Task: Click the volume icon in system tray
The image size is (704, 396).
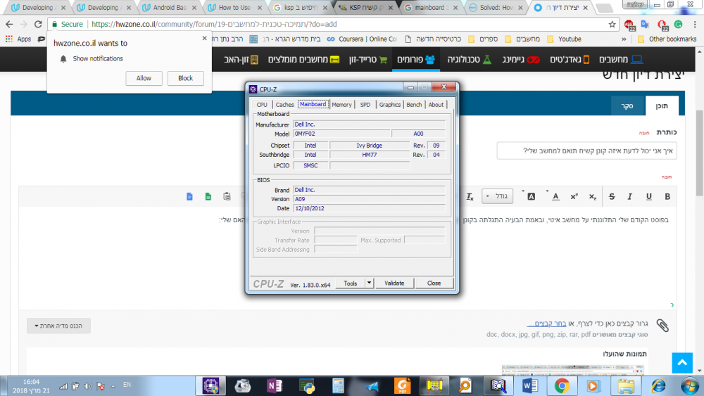Action: tap(88, 385)
